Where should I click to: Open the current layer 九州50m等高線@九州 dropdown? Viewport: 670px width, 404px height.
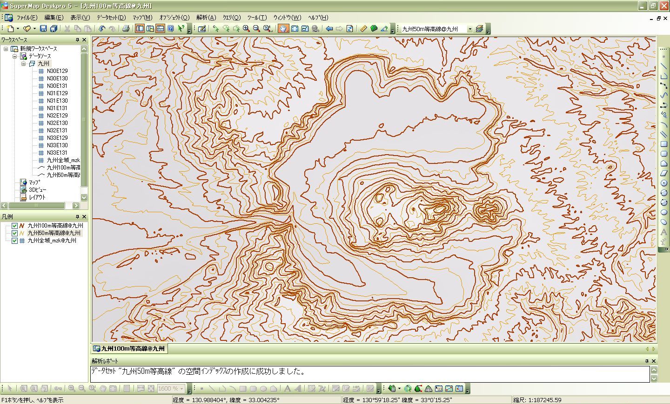(x=470, y=29)
